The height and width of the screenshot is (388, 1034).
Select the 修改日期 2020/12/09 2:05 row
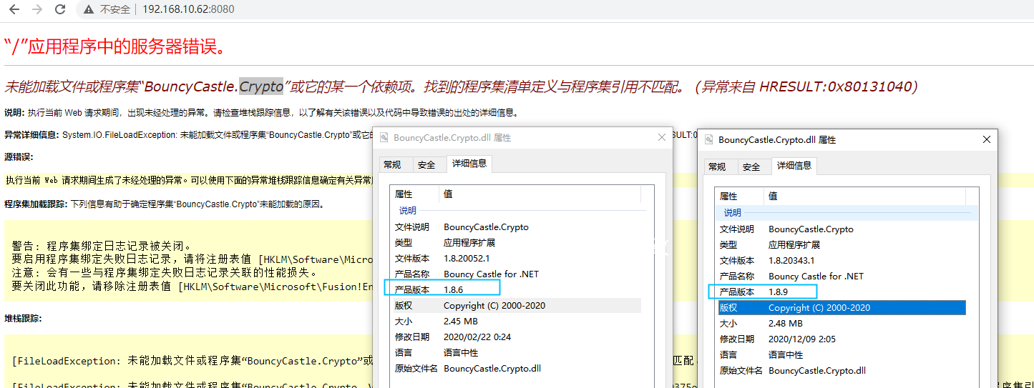(x=841, y=339)
